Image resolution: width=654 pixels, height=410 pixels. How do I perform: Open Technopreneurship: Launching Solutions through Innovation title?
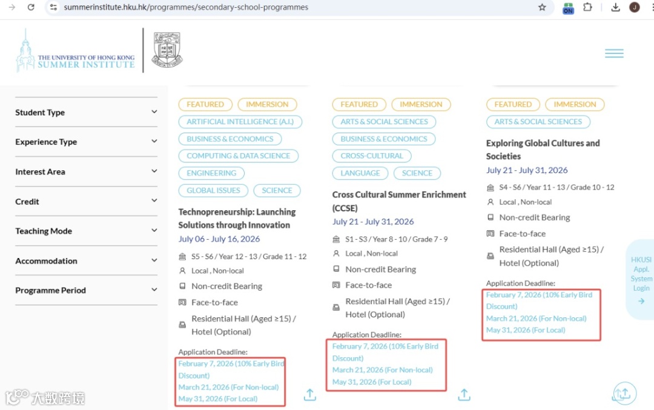pos(237,219)
